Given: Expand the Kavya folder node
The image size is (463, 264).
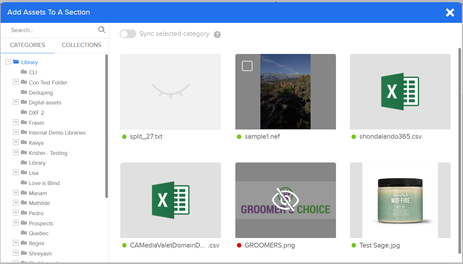Looking at the screenshot, I should [x=16, y=142].
